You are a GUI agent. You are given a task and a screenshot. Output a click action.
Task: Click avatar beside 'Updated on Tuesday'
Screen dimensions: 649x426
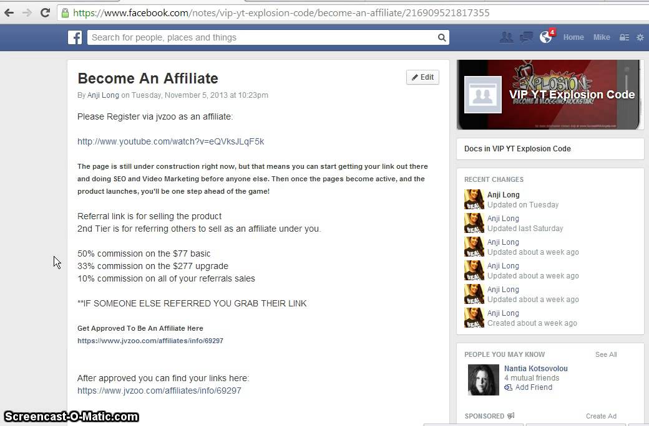tap(474, 199)
